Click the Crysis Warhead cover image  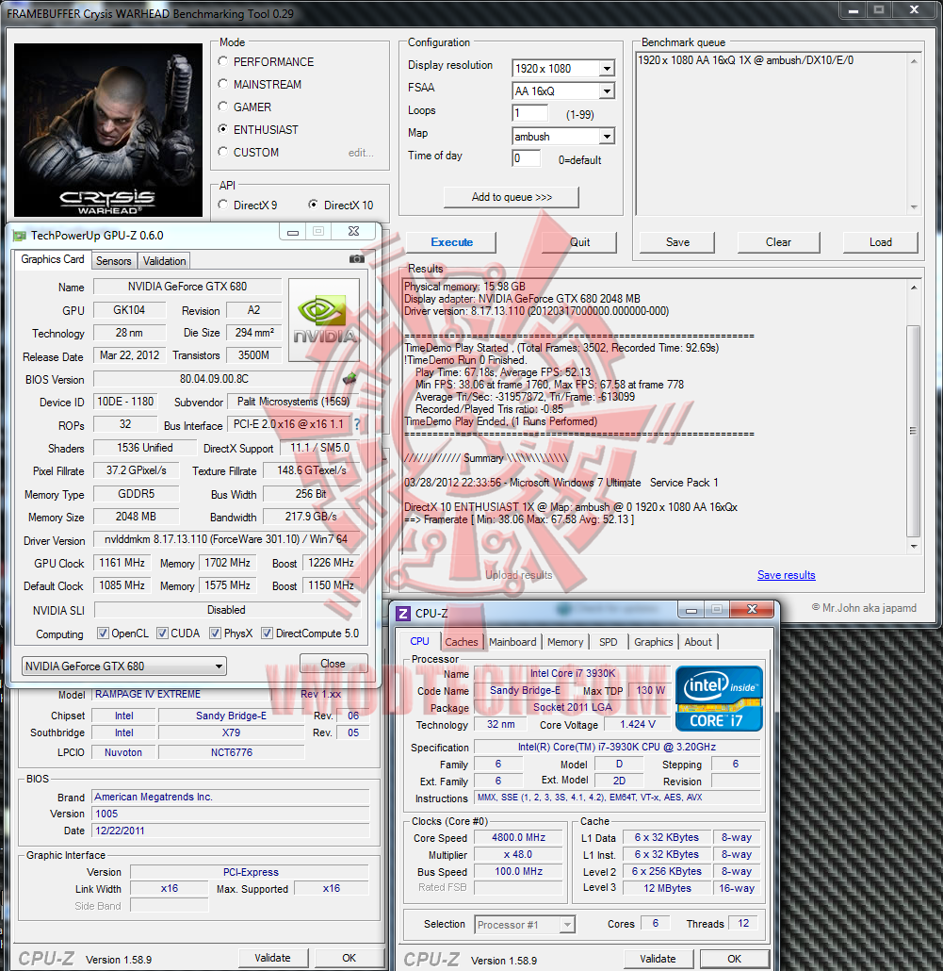108,130
